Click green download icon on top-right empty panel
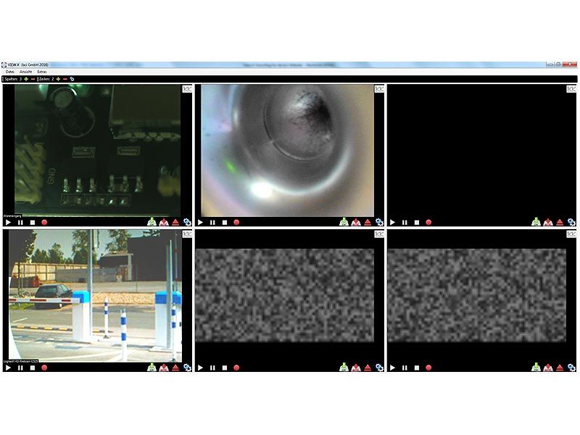The width and height of the screenshot is (580, 435). [x=535, y=223]
